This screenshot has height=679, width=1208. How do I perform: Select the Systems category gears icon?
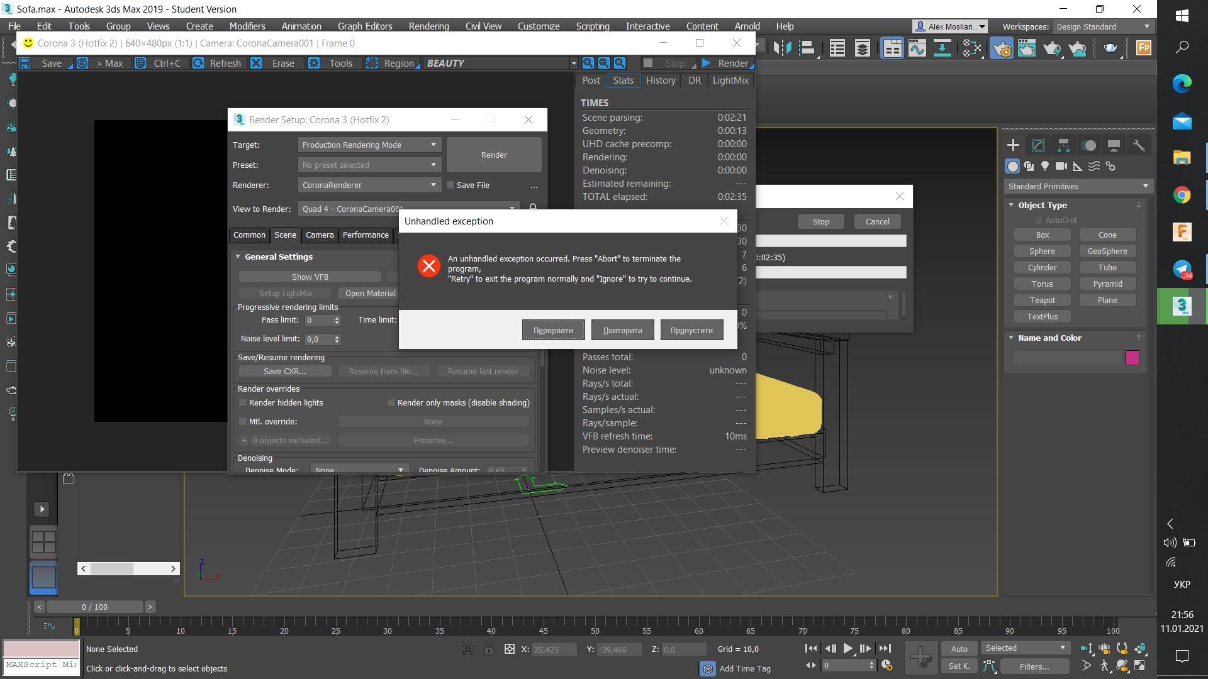(1110, 166)
